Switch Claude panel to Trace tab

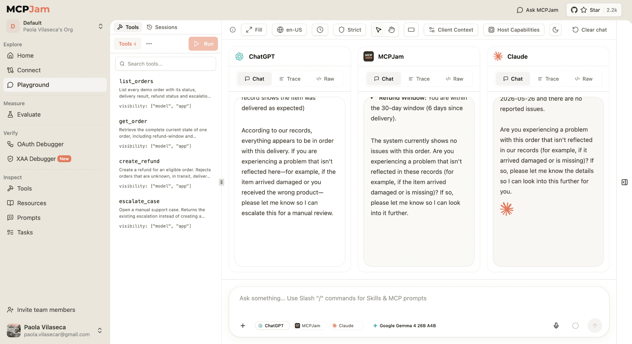[548, 79]
